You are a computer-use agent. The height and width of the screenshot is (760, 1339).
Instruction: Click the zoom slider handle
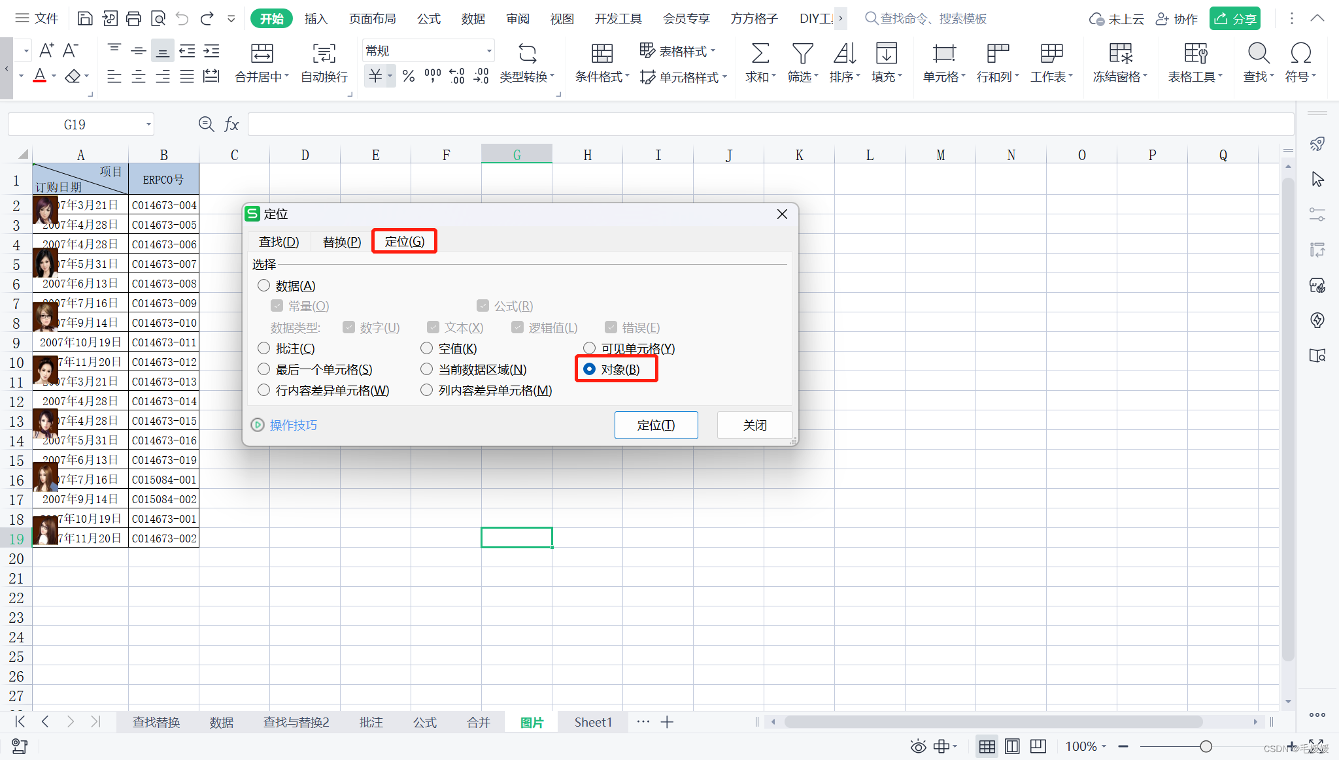coord(1206,746)
